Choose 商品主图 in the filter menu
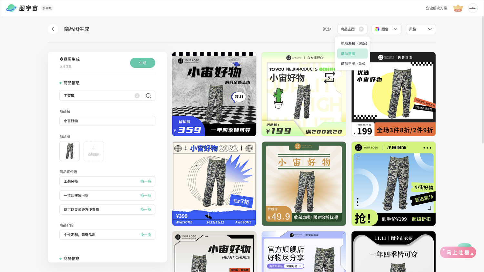Image resolution: width=484 pixels, height=272 pixels. (x=352, y=53)
